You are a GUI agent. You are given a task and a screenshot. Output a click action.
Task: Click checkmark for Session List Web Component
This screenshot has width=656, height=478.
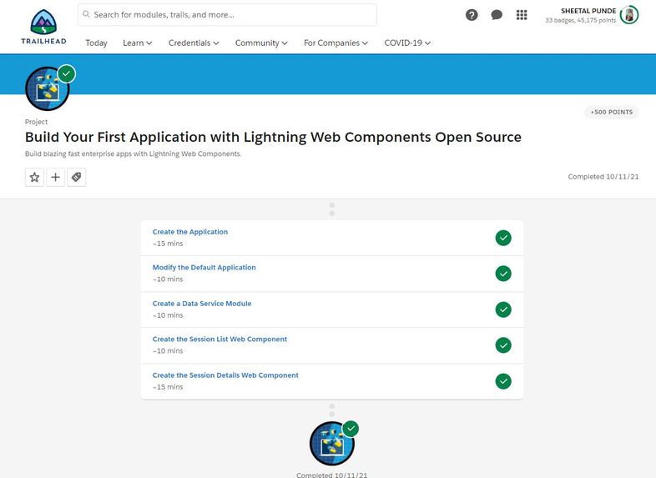[503, 345]
